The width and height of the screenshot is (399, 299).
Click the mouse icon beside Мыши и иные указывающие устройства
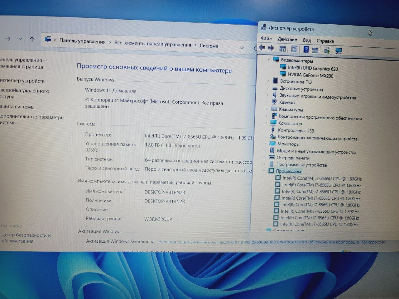pyautogui.click(x=272, y=150)
